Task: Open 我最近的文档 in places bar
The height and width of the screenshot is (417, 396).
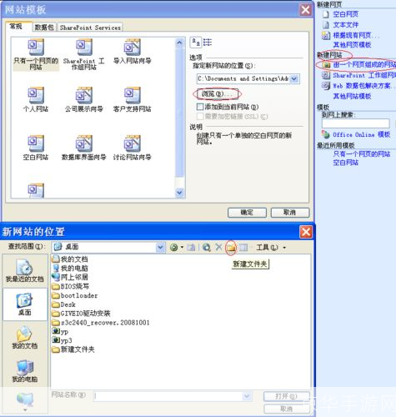Action: point(25,270)
